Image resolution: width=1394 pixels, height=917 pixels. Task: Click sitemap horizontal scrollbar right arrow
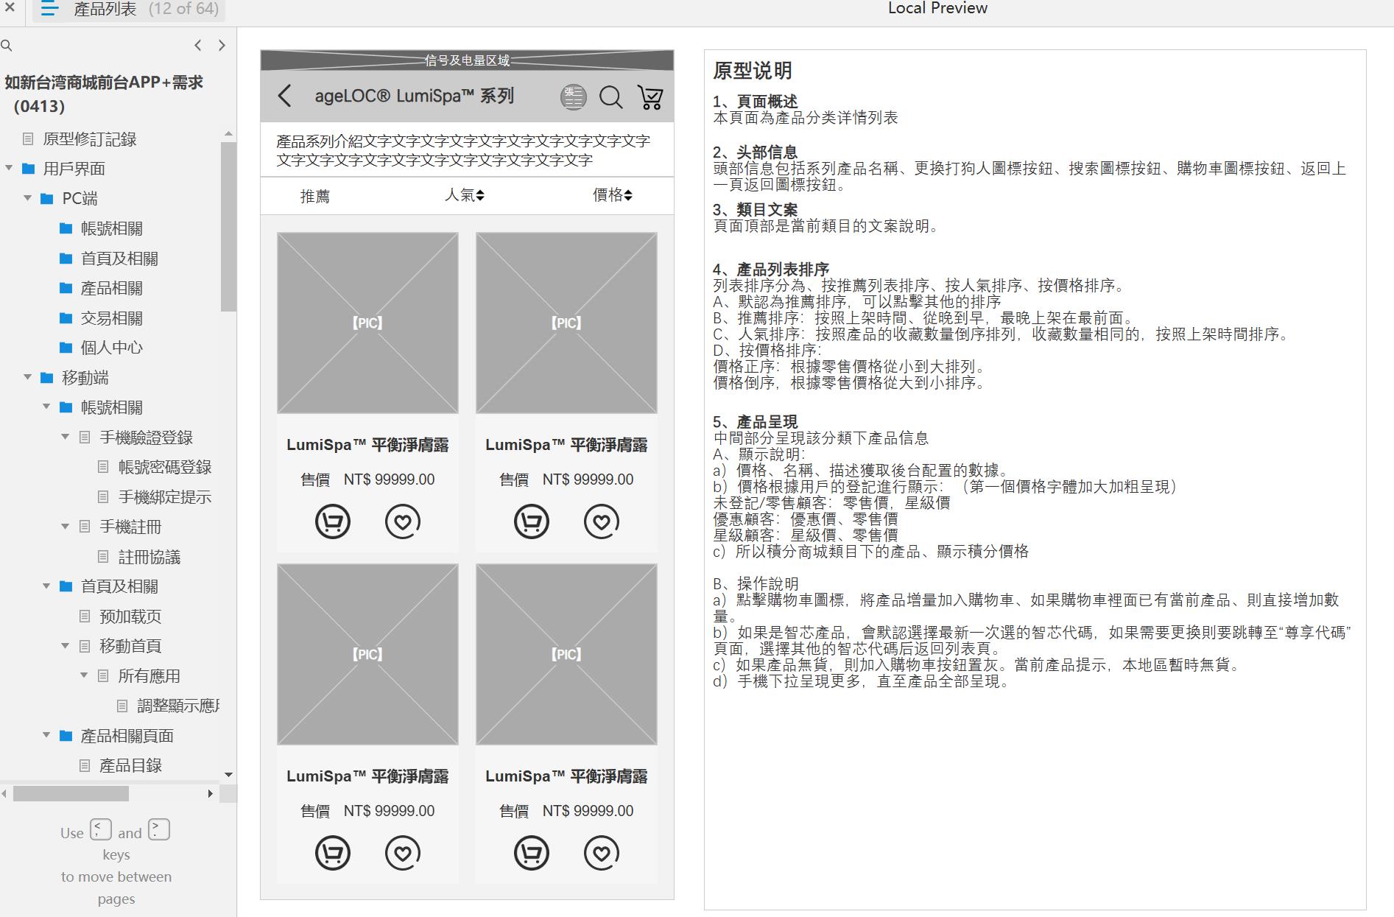211,794
